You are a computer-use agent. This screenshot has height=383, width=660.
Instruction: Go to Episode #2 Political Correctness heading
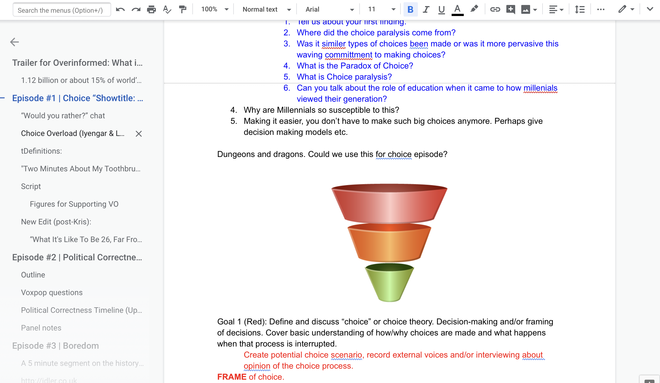[x=77, y=257]
